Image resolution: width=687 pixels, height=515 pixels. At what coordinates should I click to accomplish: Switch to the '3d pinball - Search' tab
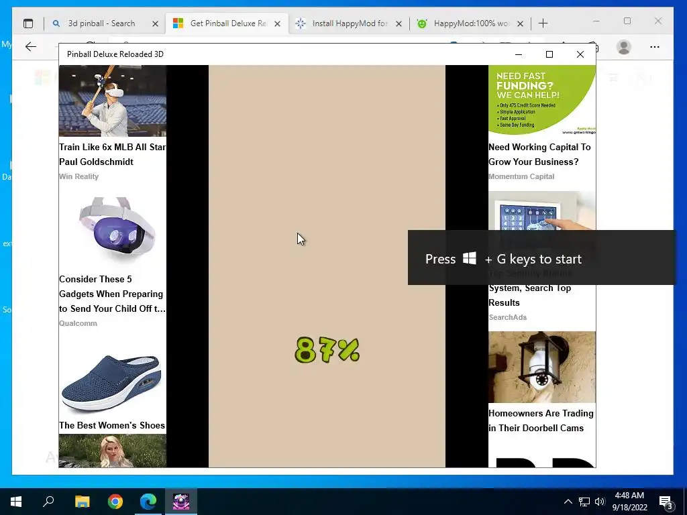tap(103, 23)
